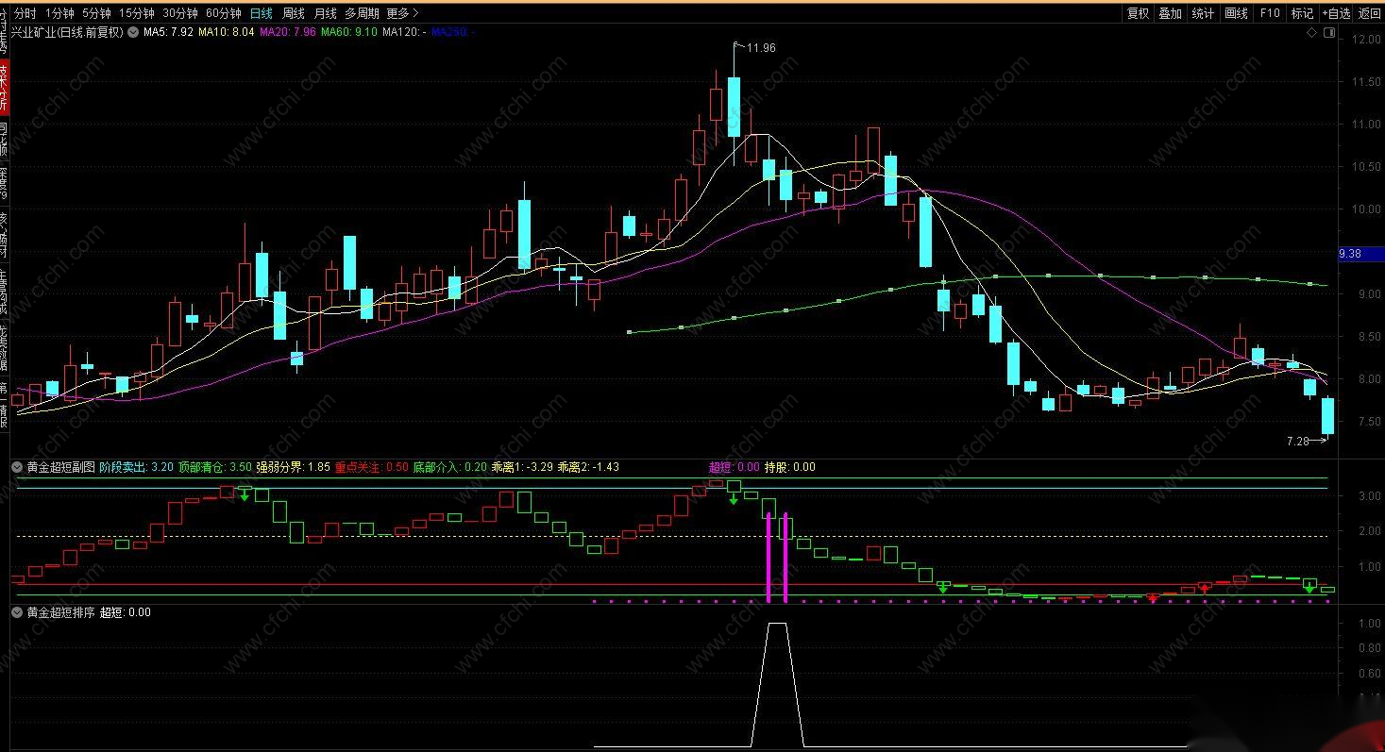The width and height of the screenshot is (1385, 752).
Task: Click the MA10: 8.04 indicator label
Action: click(x=226, y=32)
